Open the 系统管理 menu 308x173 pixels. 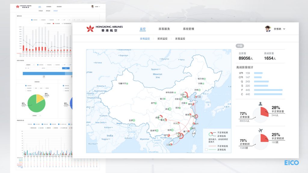tap(188, 29)
